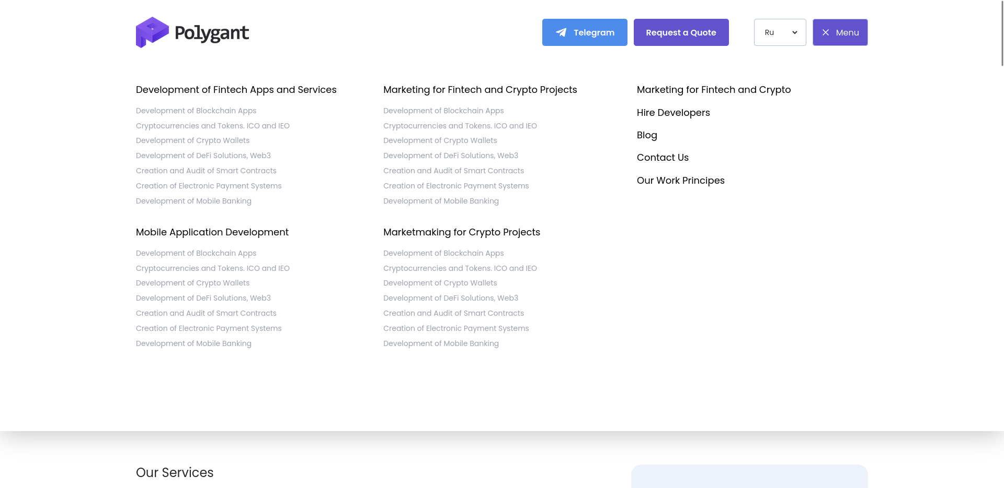Click the language dropdown chevron arrow
The width and height of the screenshot is (1004, 488).
click(x=795, y=32)
